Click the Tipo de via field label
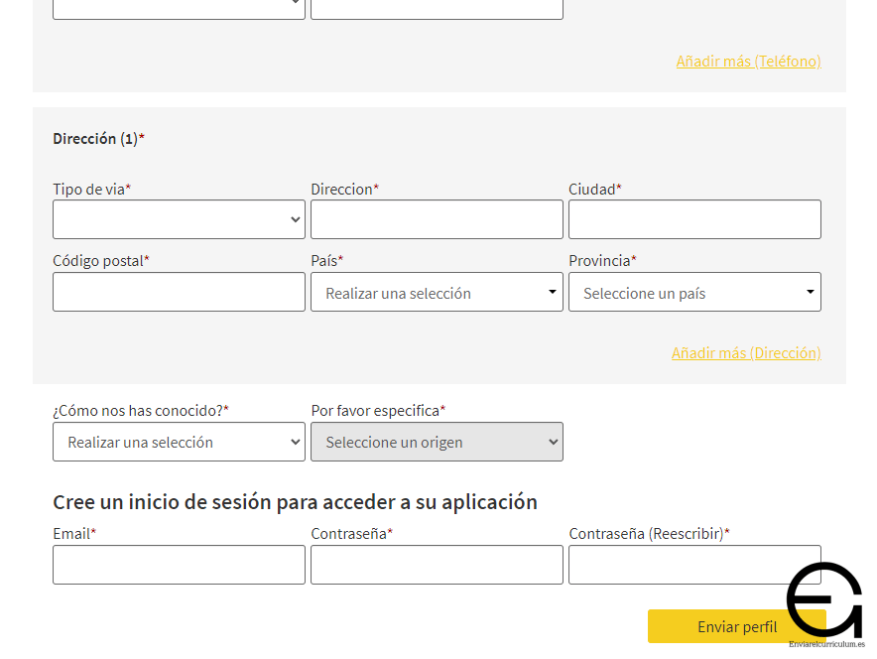Viewport: 877px width, 659px height. pyautogui.click(x=91, y=190)
